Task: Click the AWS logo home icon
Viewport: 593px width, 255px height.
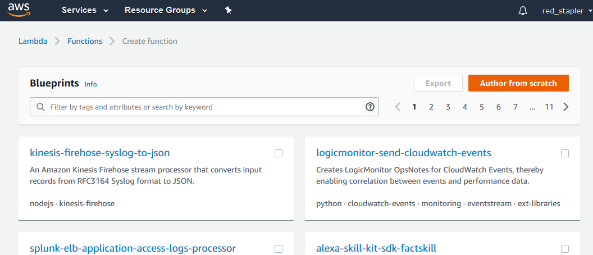Action: pyautogui.click(x=18, y=10)
